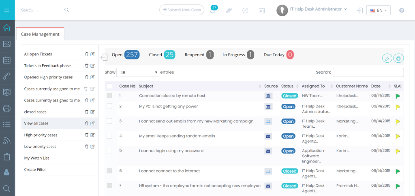Click the notification bell icon
Screen dimensions: 415x196
pos(212,11)
